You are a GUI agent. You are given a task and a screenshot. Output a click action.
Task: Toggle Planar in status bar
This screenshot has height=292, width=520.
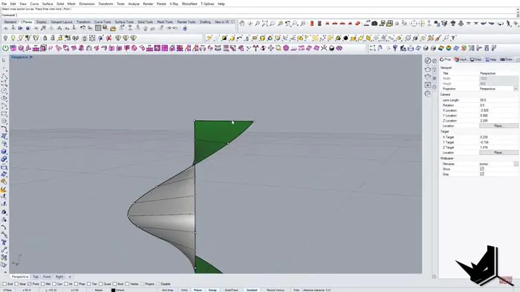pyautogui.click(x=198, y=290)
